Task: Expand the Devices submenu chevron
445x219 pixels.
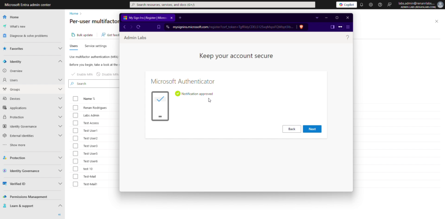Action: tap(60, 98)
